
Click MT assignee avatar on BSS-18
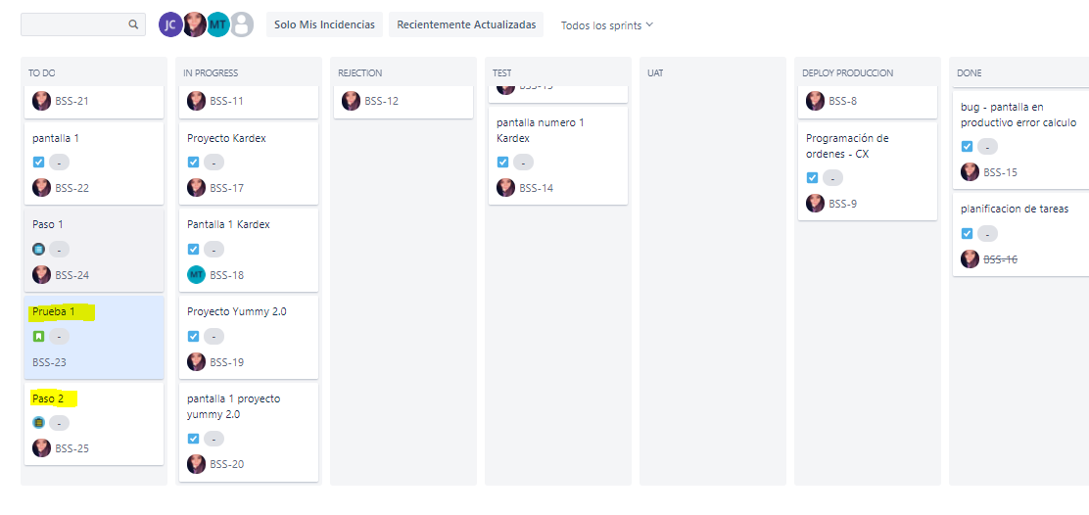[x=197, y=275]
